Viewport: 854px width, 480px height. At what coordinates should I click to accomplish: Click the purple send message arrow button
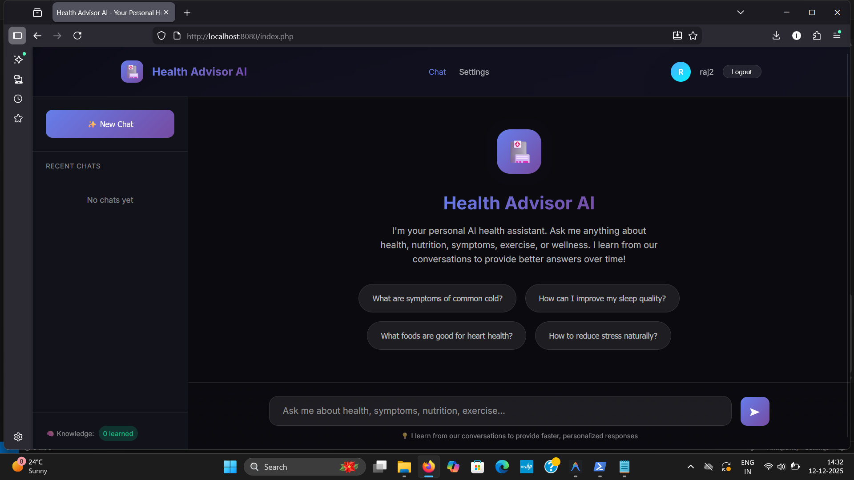click(x=754, y=411)
